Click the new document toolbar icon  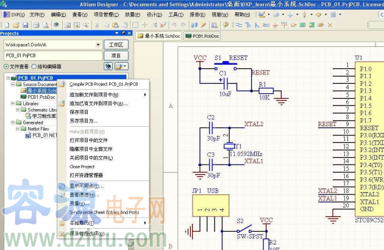[5, 25]
